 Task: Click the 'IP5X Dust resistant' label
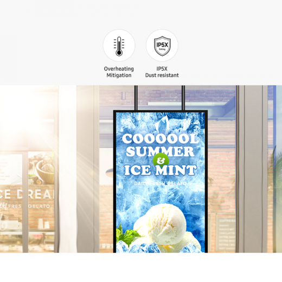[x=162, y=72]
